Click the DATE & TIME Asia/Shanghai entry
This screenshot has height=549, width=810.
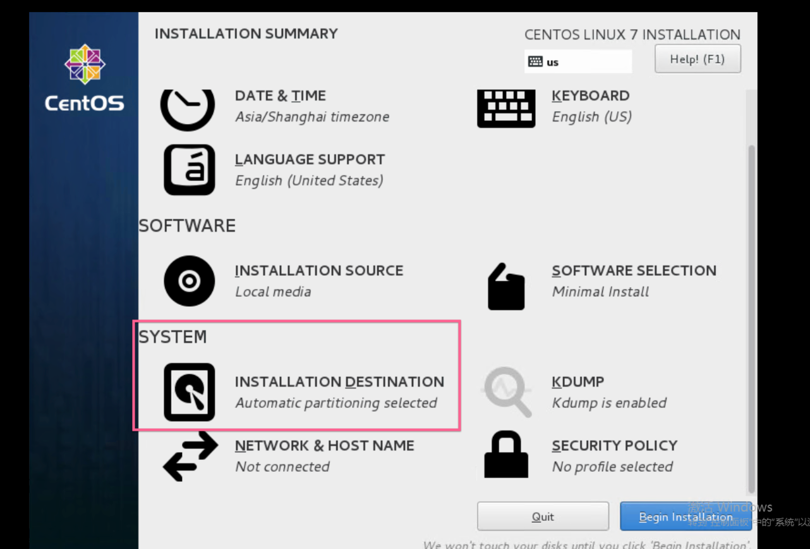(311, 106)
